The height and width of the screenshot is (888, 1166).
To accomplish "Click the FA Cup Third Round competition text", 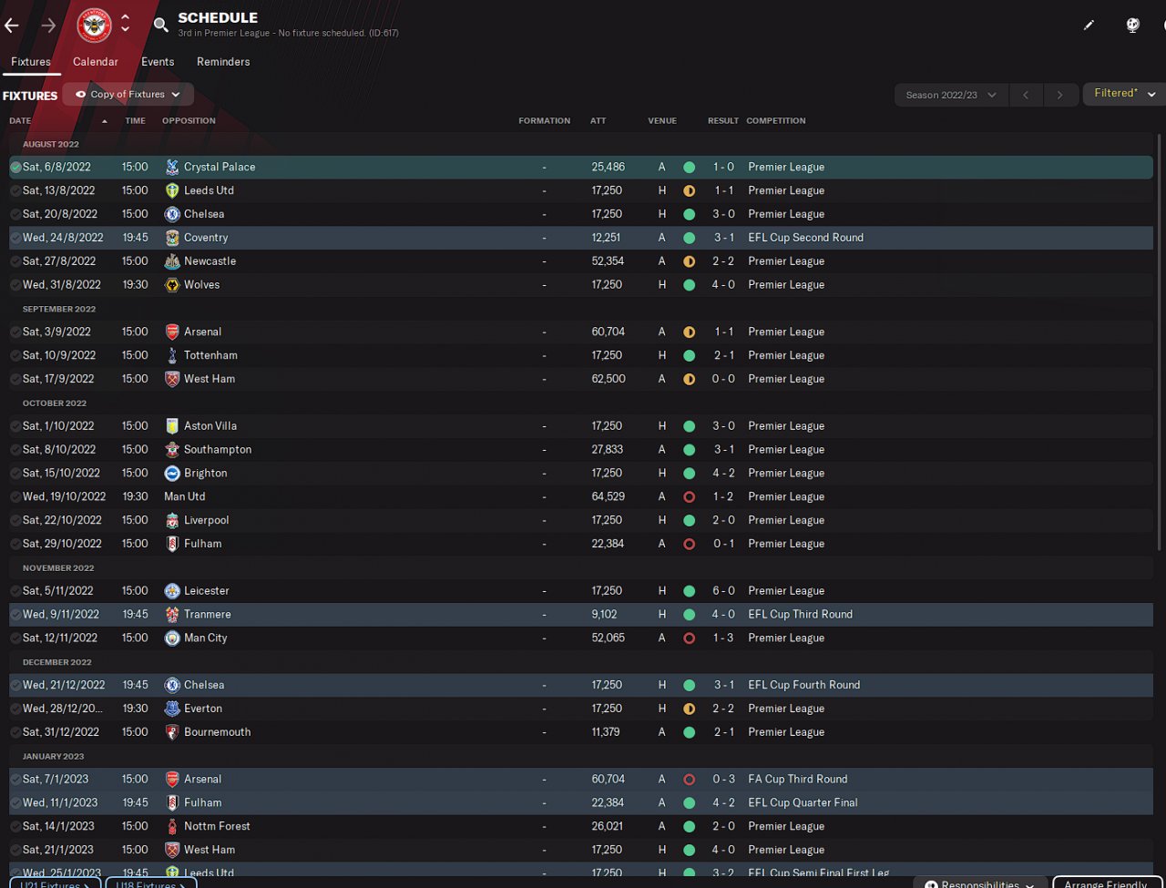I will pos(798,780).
